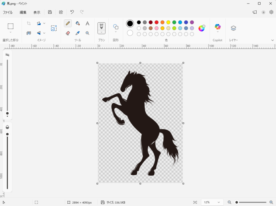The image size is (276, 206).
Task: Open the 表示 menu
Action: 37,12
